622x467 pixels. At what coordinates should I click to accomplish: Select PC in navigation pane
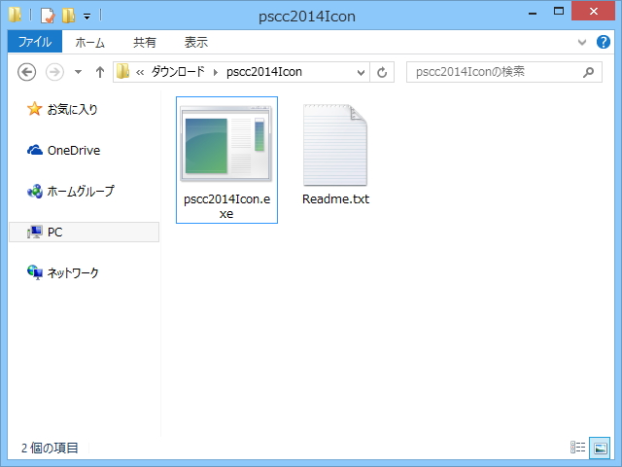(x=85, y=232)
